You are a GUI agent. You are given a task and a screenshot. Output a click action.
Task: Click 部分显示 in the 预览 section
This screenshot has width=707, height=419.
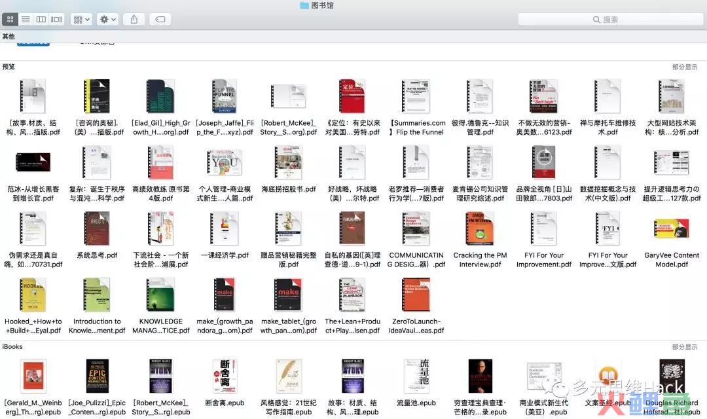point(685,67)
